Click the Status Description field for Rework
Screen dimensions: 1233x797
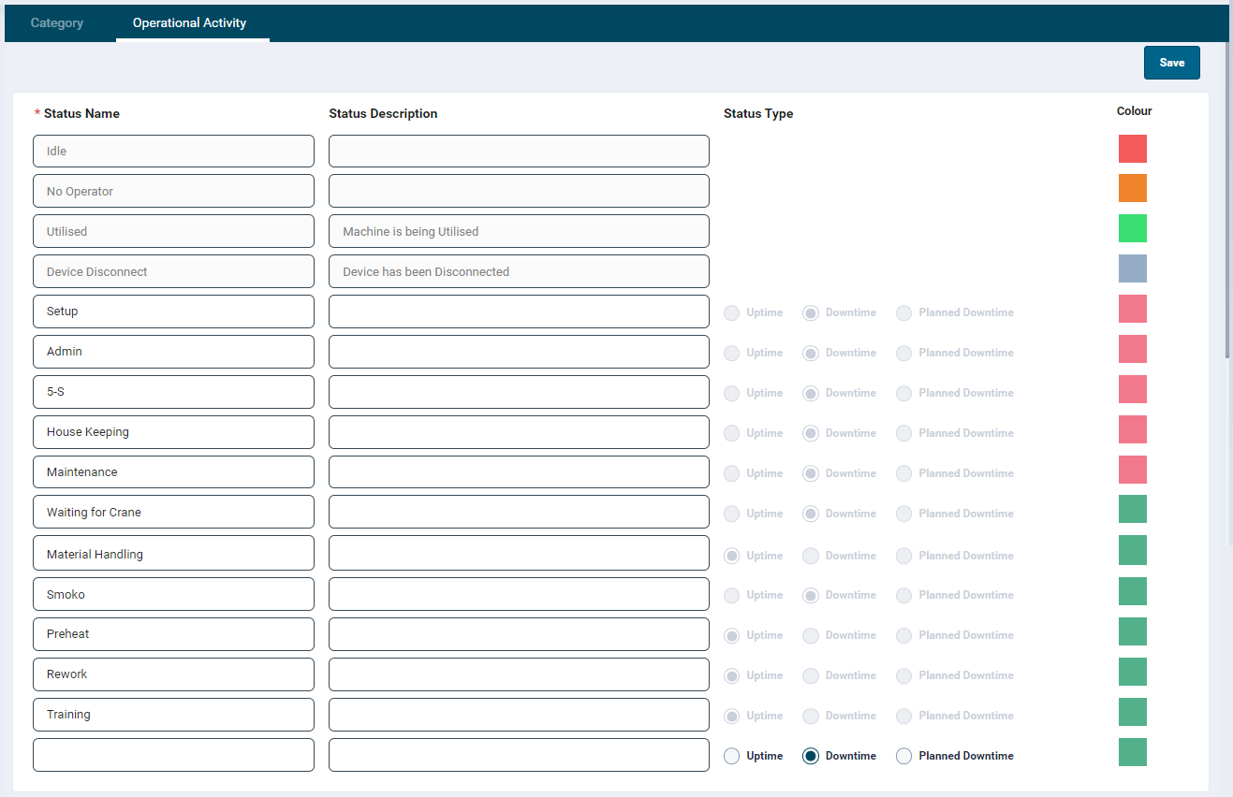tap(519, 674)
